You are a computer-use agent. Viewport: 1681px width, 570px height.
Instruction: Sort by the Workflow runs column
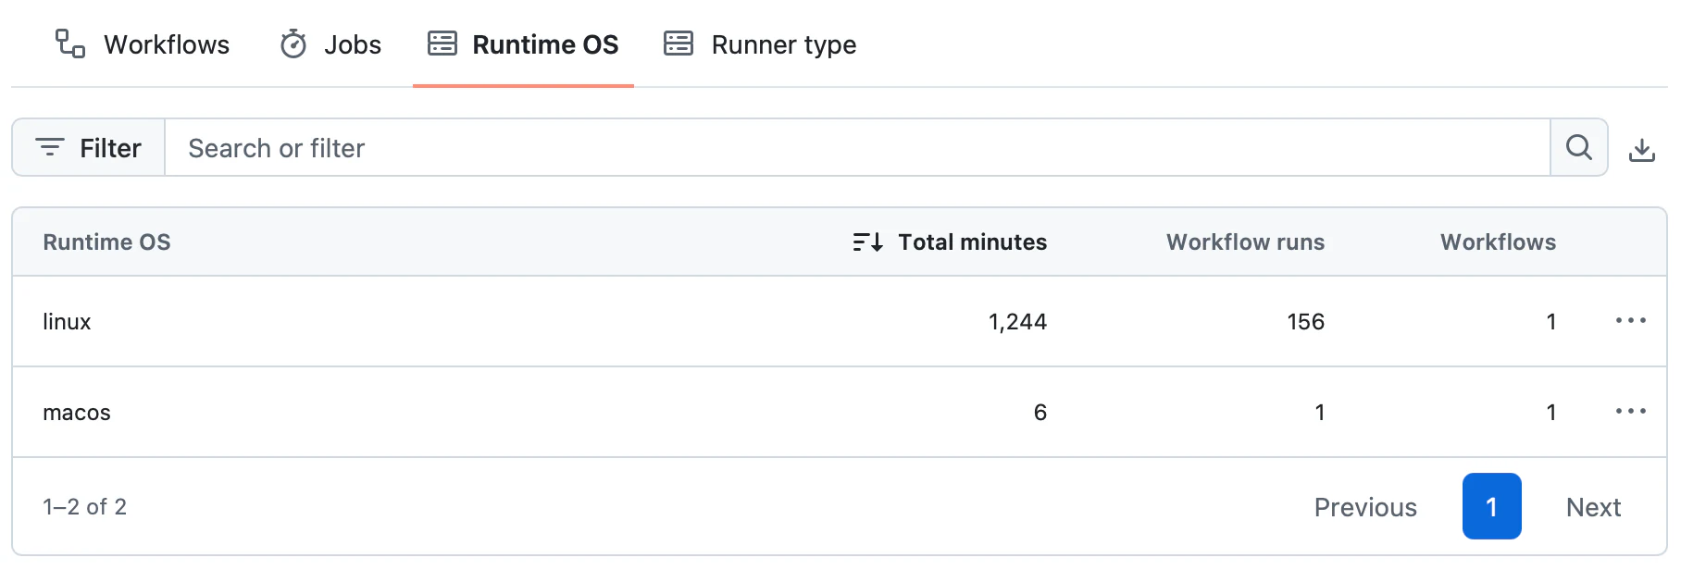(1245, 242)
